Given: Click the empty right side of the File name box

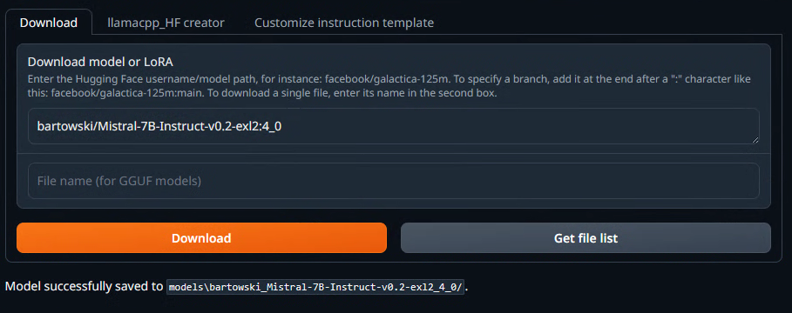Looking at the screenshot, I should coord(480,181).
